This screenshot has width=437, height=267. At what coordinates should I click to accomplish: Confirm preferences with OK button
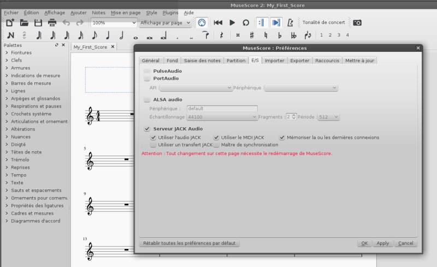click(x=364, y=244)
